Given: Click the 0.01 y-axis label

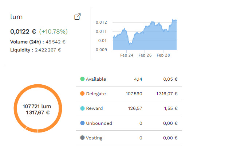Looking at the screenshot, I should pyautogui.click(x=102, y=41).
